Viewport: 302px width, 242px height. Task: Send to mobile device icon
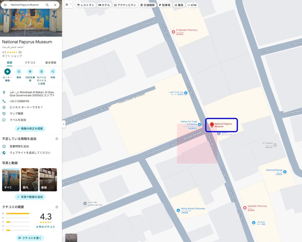coord(42,71)
